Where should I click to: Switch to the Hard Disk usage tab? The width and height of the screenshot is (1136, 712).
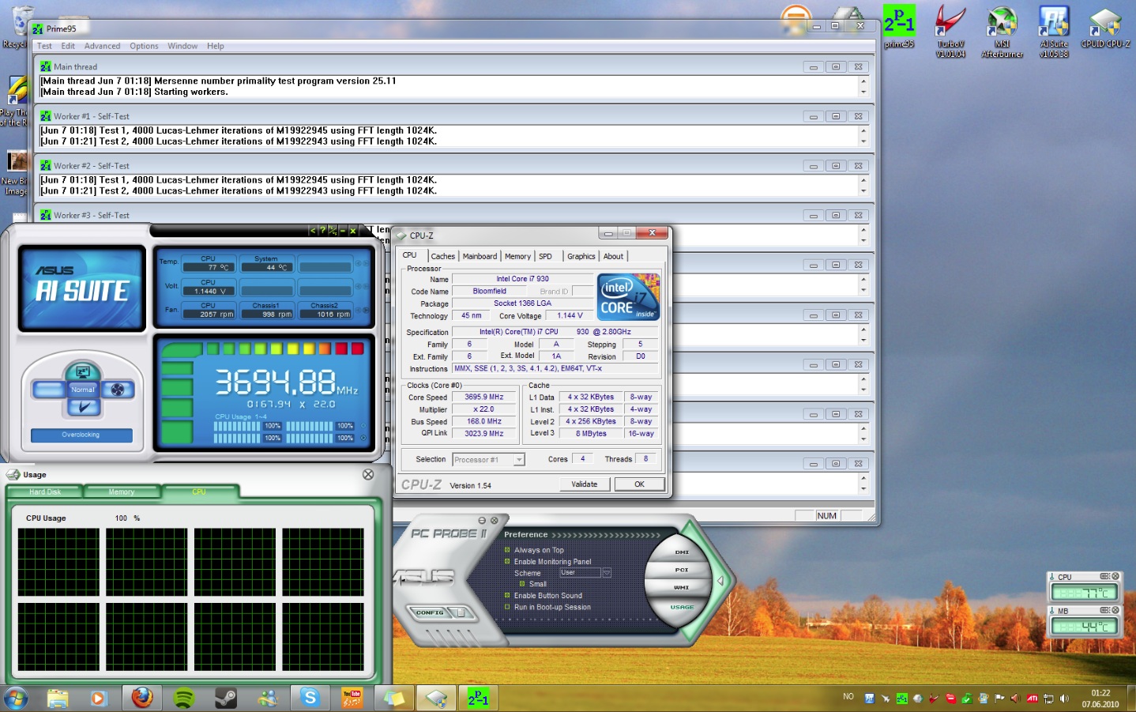tap(45, 492)
